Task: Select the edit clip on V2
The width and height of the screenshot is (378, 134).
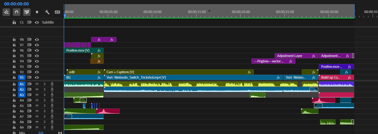Action: coord(85,72)
